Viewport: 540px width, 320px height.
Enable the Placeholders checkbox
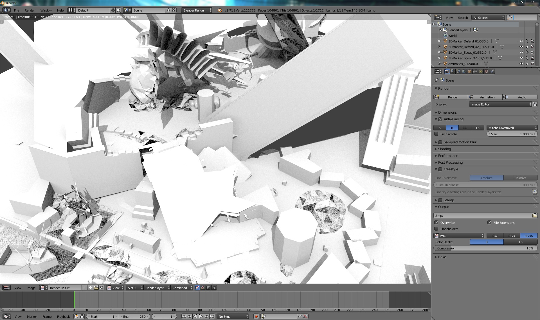pyautogui.click(x=436, y=229)
